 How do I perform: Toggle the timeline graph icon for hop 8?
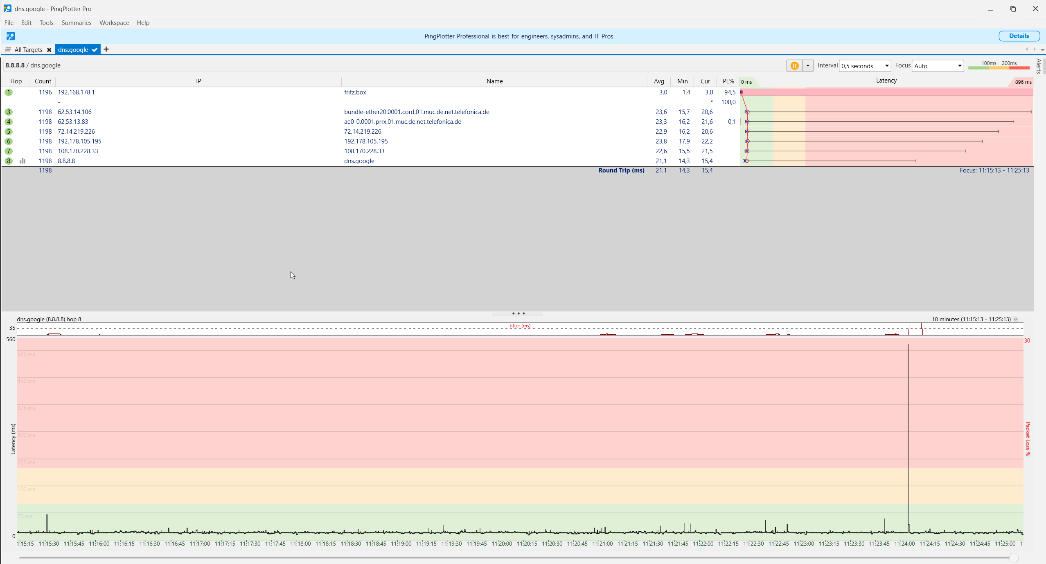(23, 161)
